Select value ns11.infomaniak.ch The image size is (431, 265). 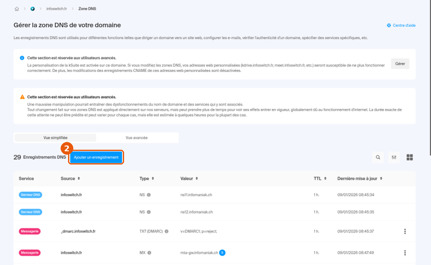tap(196, 195)
